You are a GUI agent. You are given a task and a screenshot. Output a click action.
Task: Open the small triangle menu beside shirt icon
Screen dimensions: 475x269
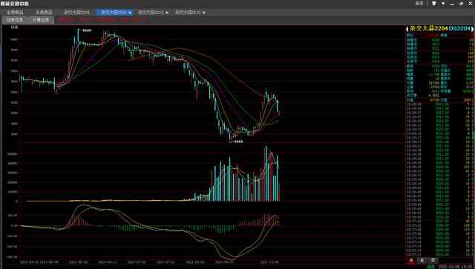tap(443, 3)
